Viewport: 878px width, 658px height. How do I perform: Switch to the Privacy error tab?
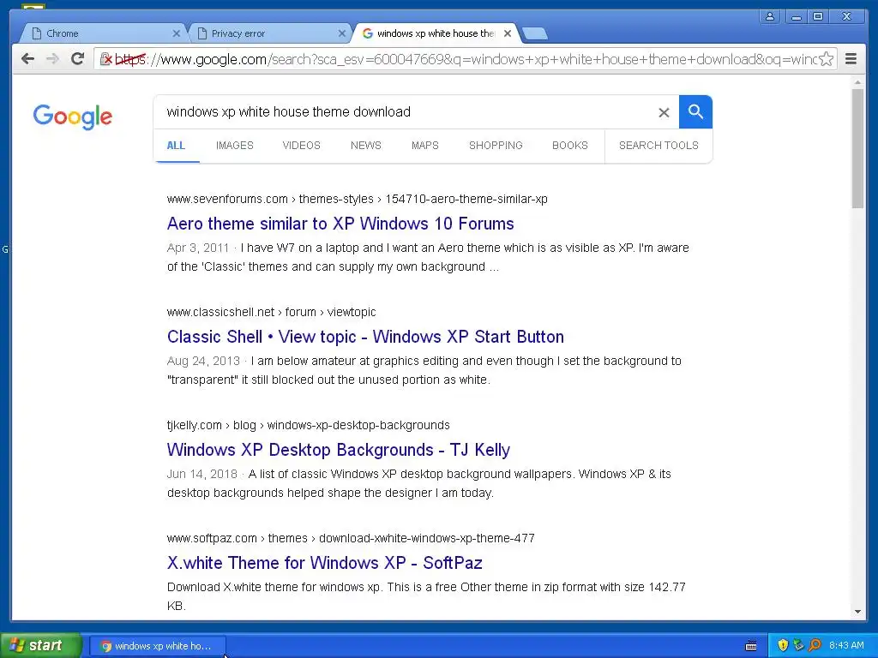pos(268,33)
